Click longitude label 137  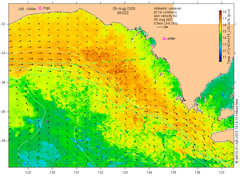pos(222,173)
